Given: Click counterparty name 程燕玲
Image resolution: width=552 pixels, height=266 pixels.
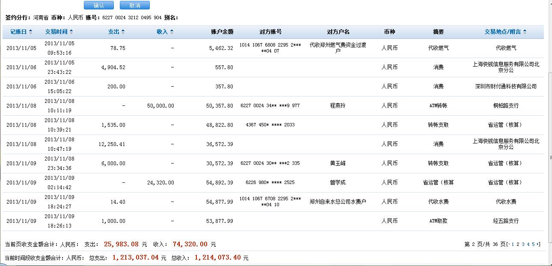Looking at the screenshot, I should pyautogui.click(x=338, y=106).
